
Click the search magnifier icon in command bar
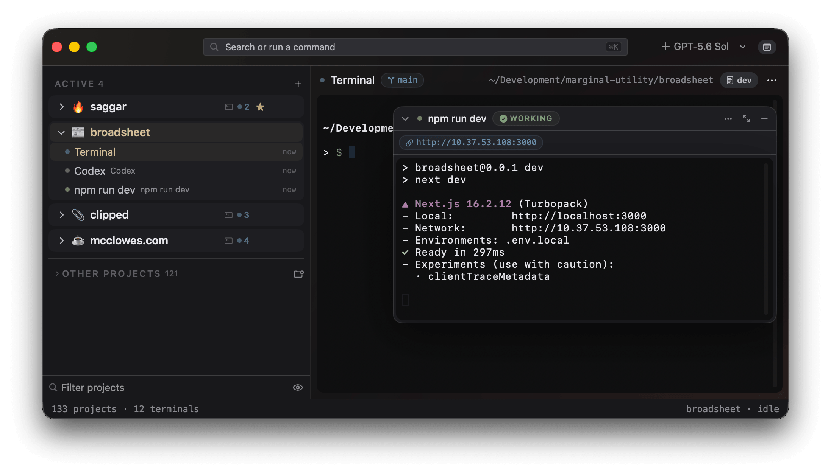coord(214,47)
